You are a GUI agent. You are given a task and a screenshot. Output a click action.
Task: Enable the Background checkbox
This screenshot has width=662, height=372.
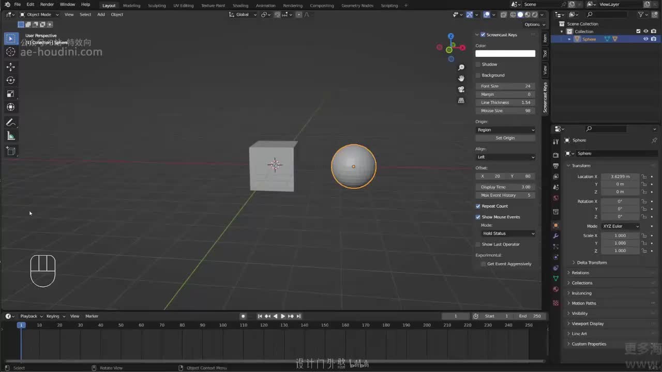coord(478,75)
